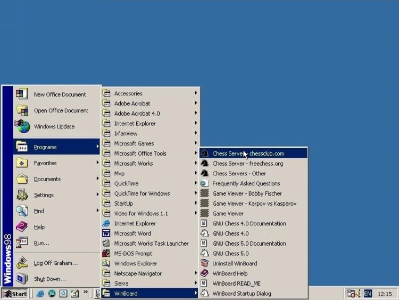Image resolution: width=399 pixels, height=300 pixels.
Task: Launch Internet Explorer from quick launch bar
Action: [40, 294]
